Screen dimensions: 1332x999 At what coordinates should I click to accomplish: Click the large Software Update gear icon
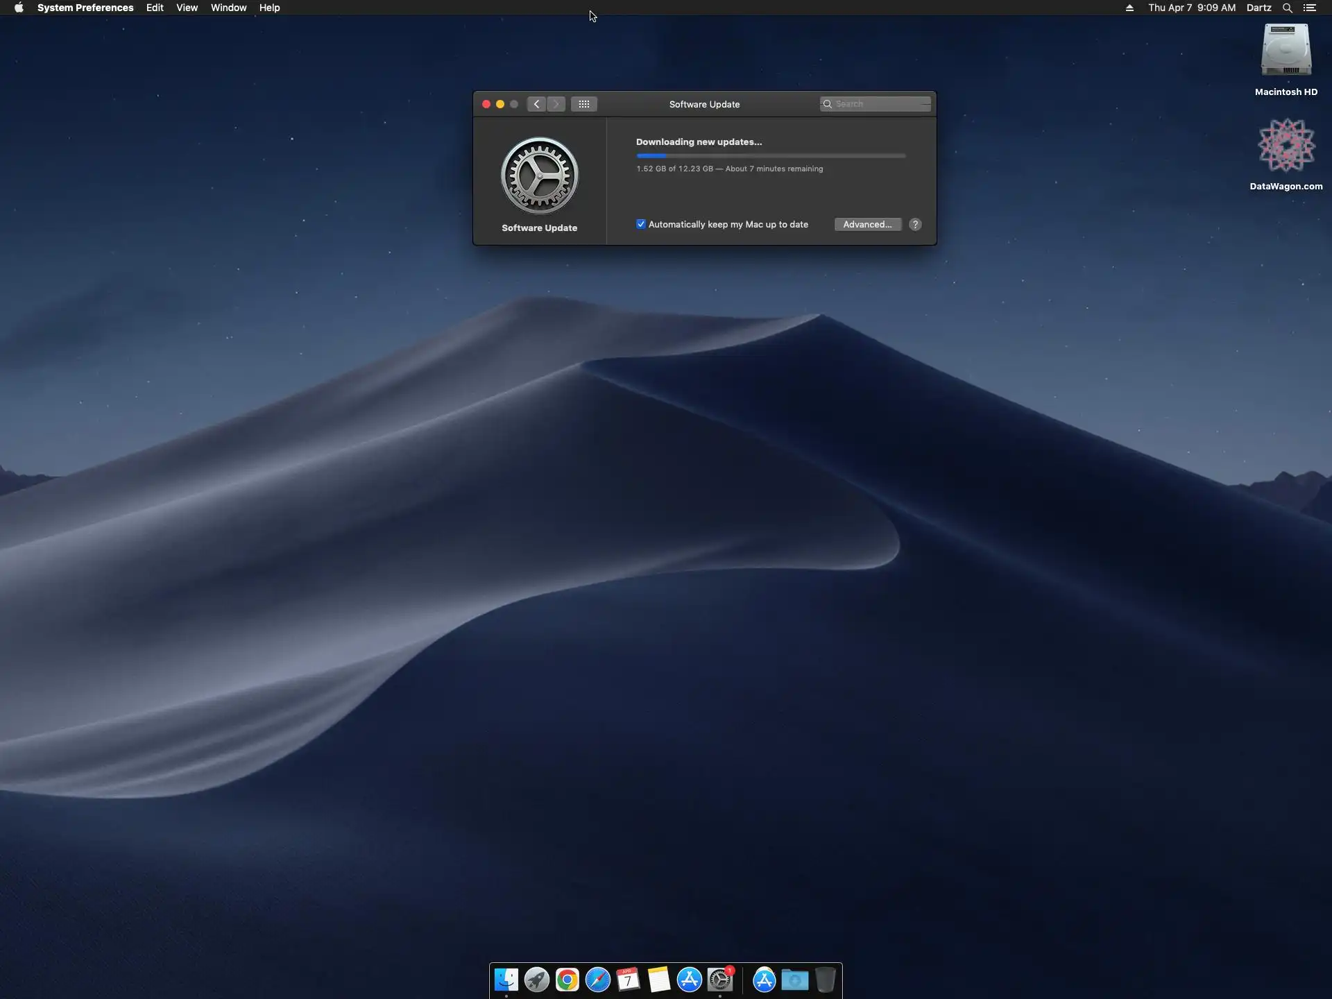539,176
